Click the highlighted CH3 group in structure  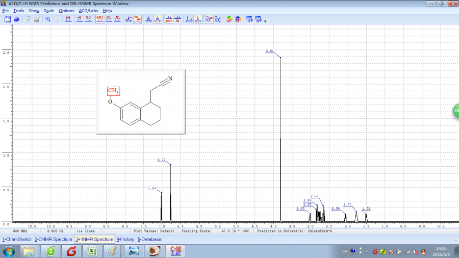tap(113, 91)
